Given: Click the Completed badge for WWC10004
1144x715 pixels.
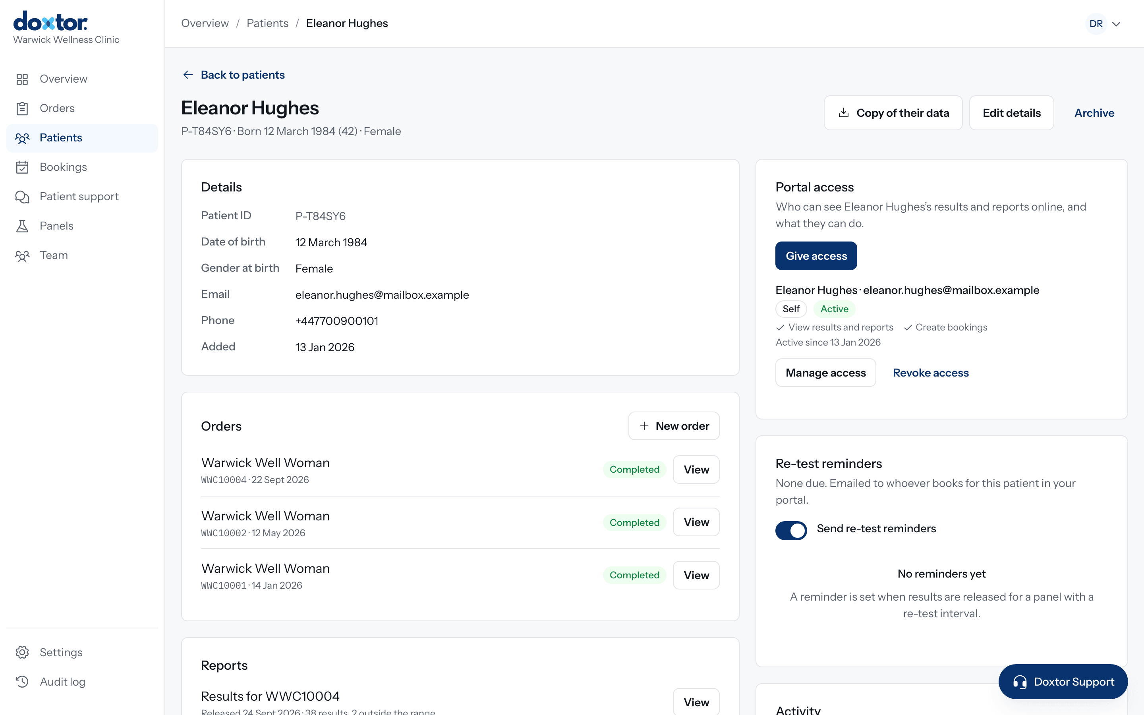Looking at the screenshot, I should click(634, 470).
